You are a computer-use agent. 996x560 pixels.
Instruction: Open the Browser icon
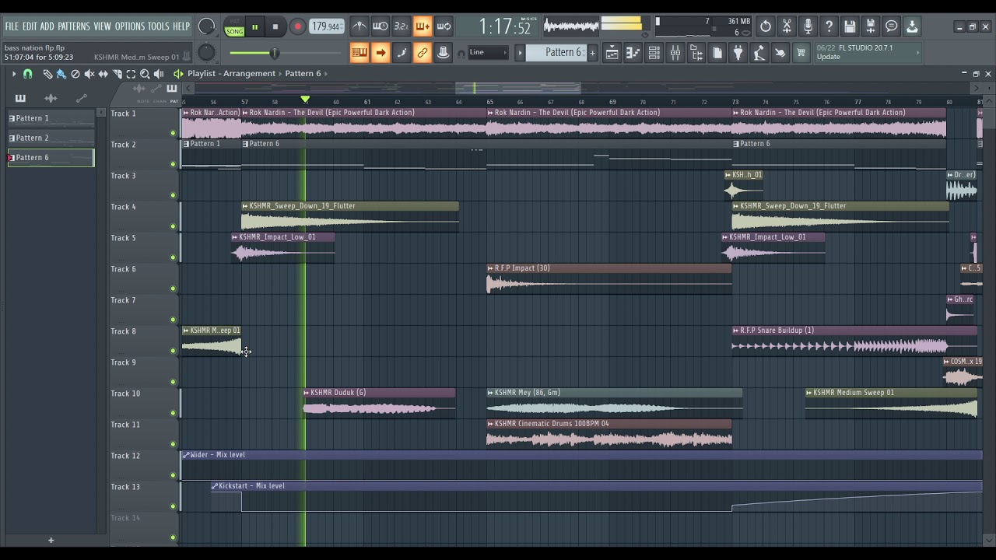[x=696, y=53]
